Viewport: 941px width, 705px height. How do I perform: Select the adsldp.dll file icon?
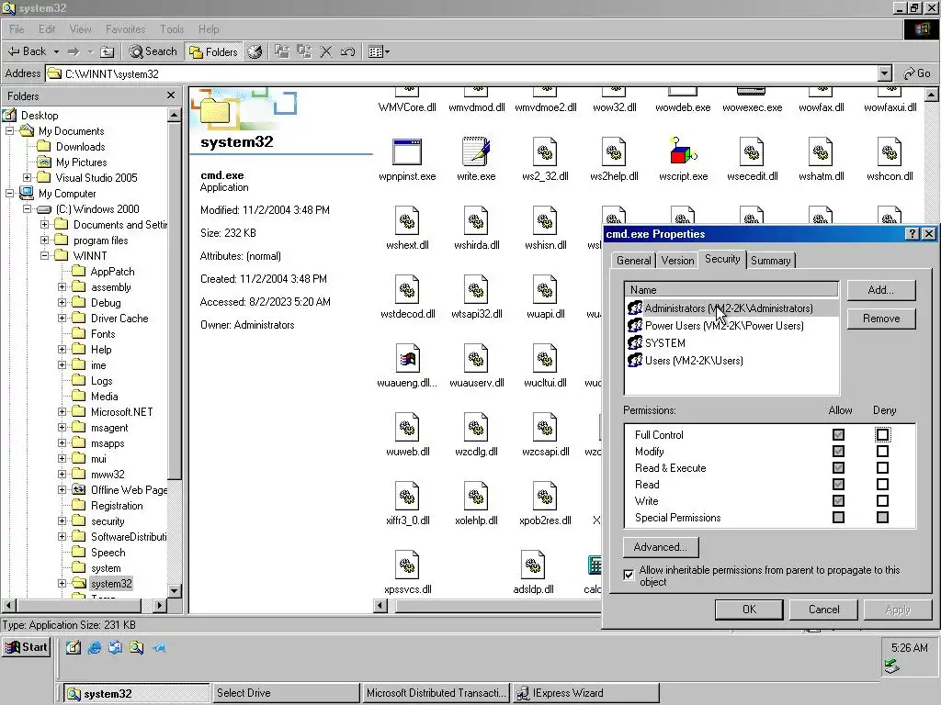(533, 565)
